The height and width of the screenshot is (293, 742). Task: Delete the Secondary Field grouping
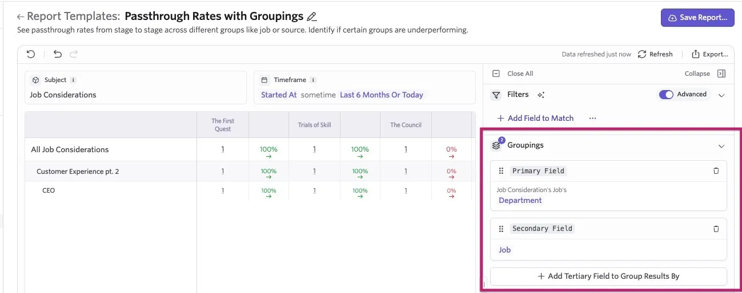click(716, 229)
